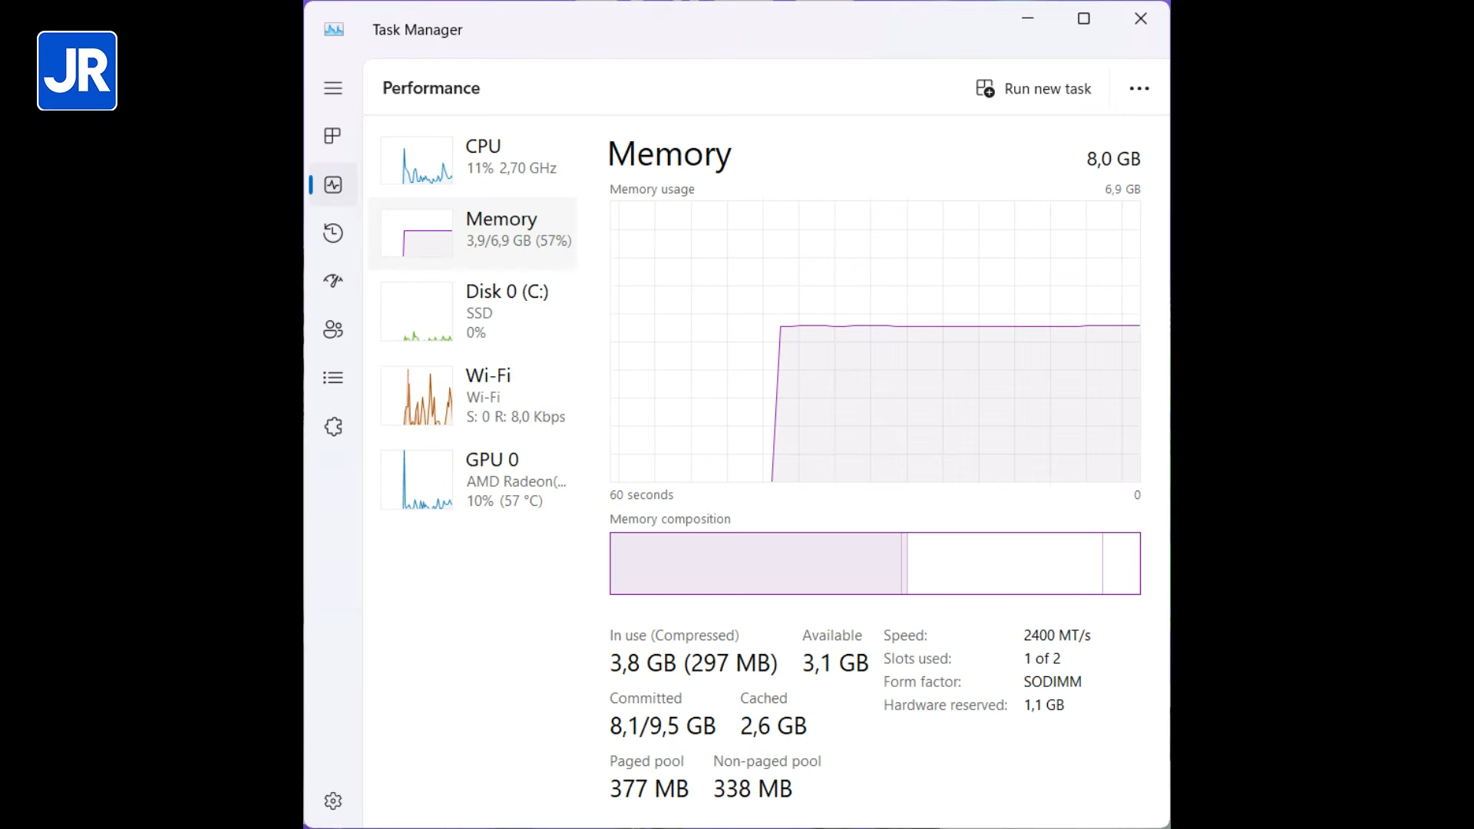This screenshot has width=1474, height=829.
Task: Open the Users page icon
Action: [332, 329]
